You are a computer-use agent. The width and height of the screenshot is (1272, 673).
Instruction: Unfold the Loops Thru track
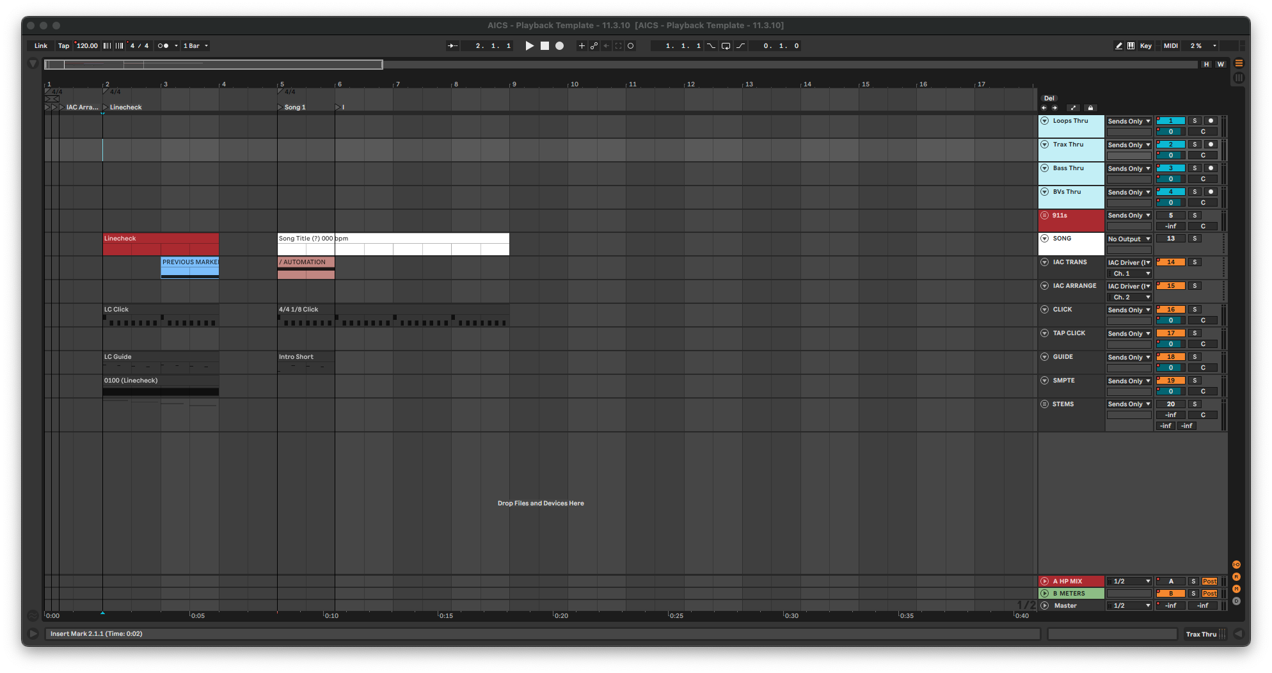pos(1045,121)
